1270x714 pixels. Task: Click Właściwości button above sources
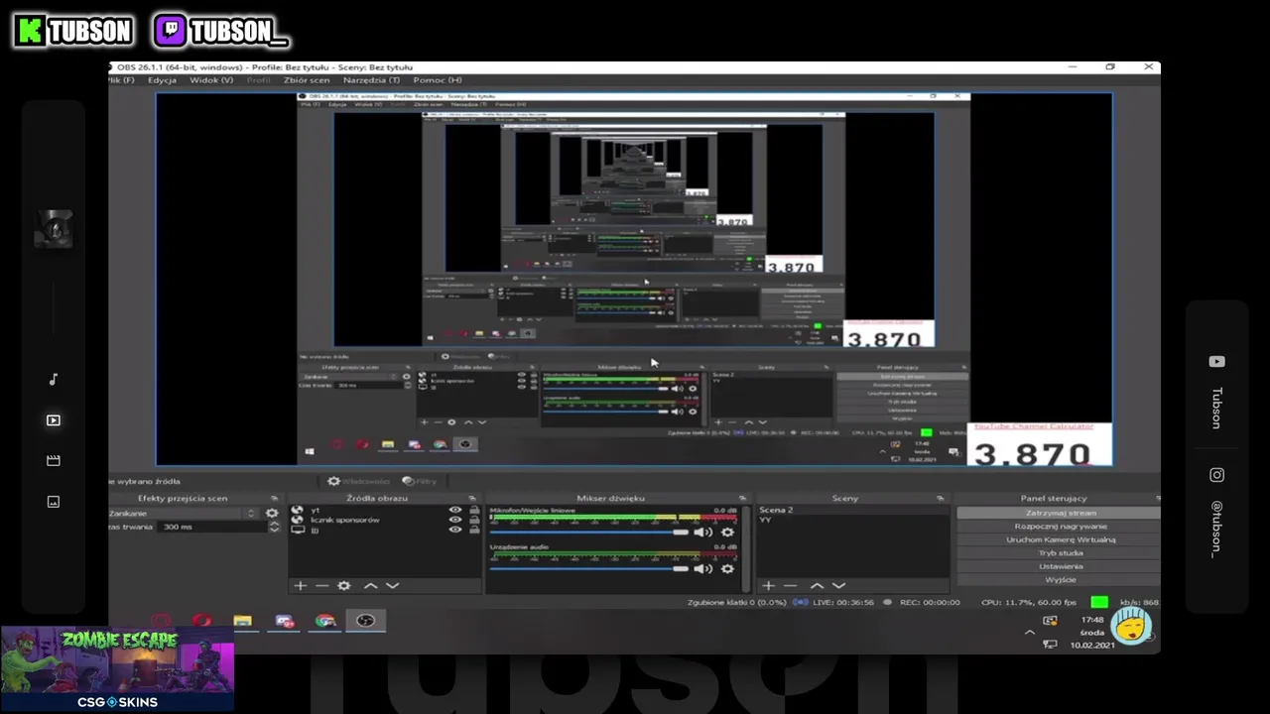pos(359,481)
